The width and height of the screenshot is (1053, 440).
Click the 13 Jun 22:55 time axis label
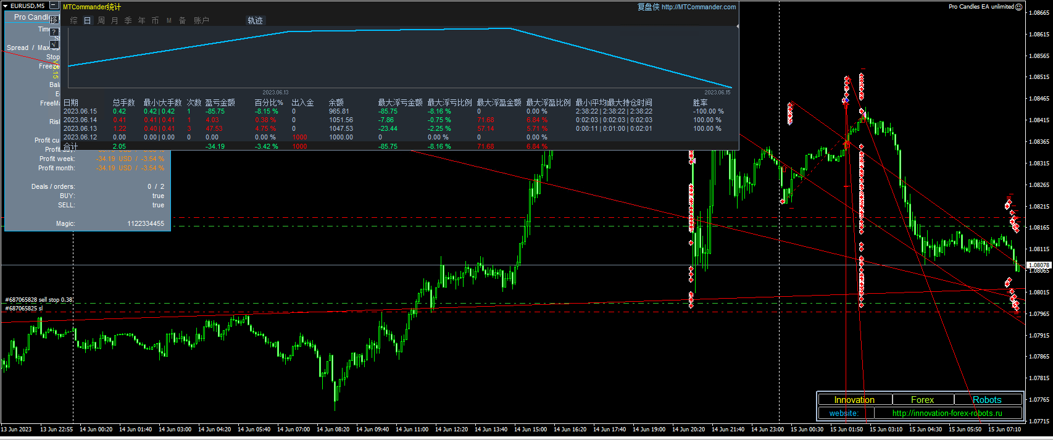click(56, 430)
